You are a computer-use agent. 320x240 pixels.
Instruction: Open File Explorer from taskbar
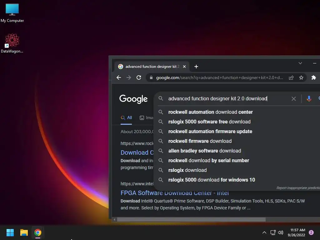click(x=24, y=232)
